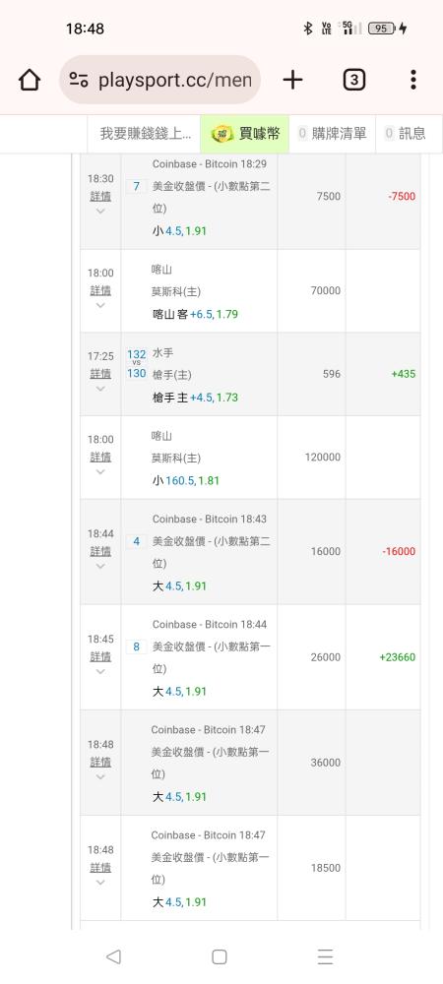Tap the coin icon beside 買噱幣

click(222, 134)
